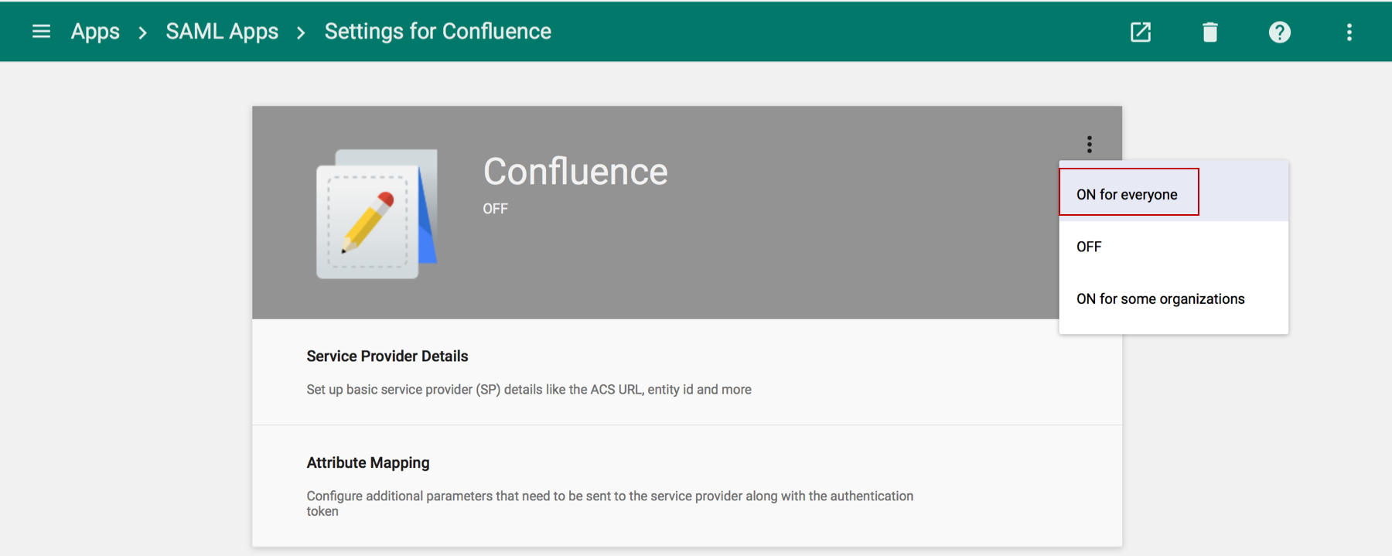This screenshot has height=556, width=1392.
Task: Click the Service Provider Details description text
Action: (x=529, y=390)
